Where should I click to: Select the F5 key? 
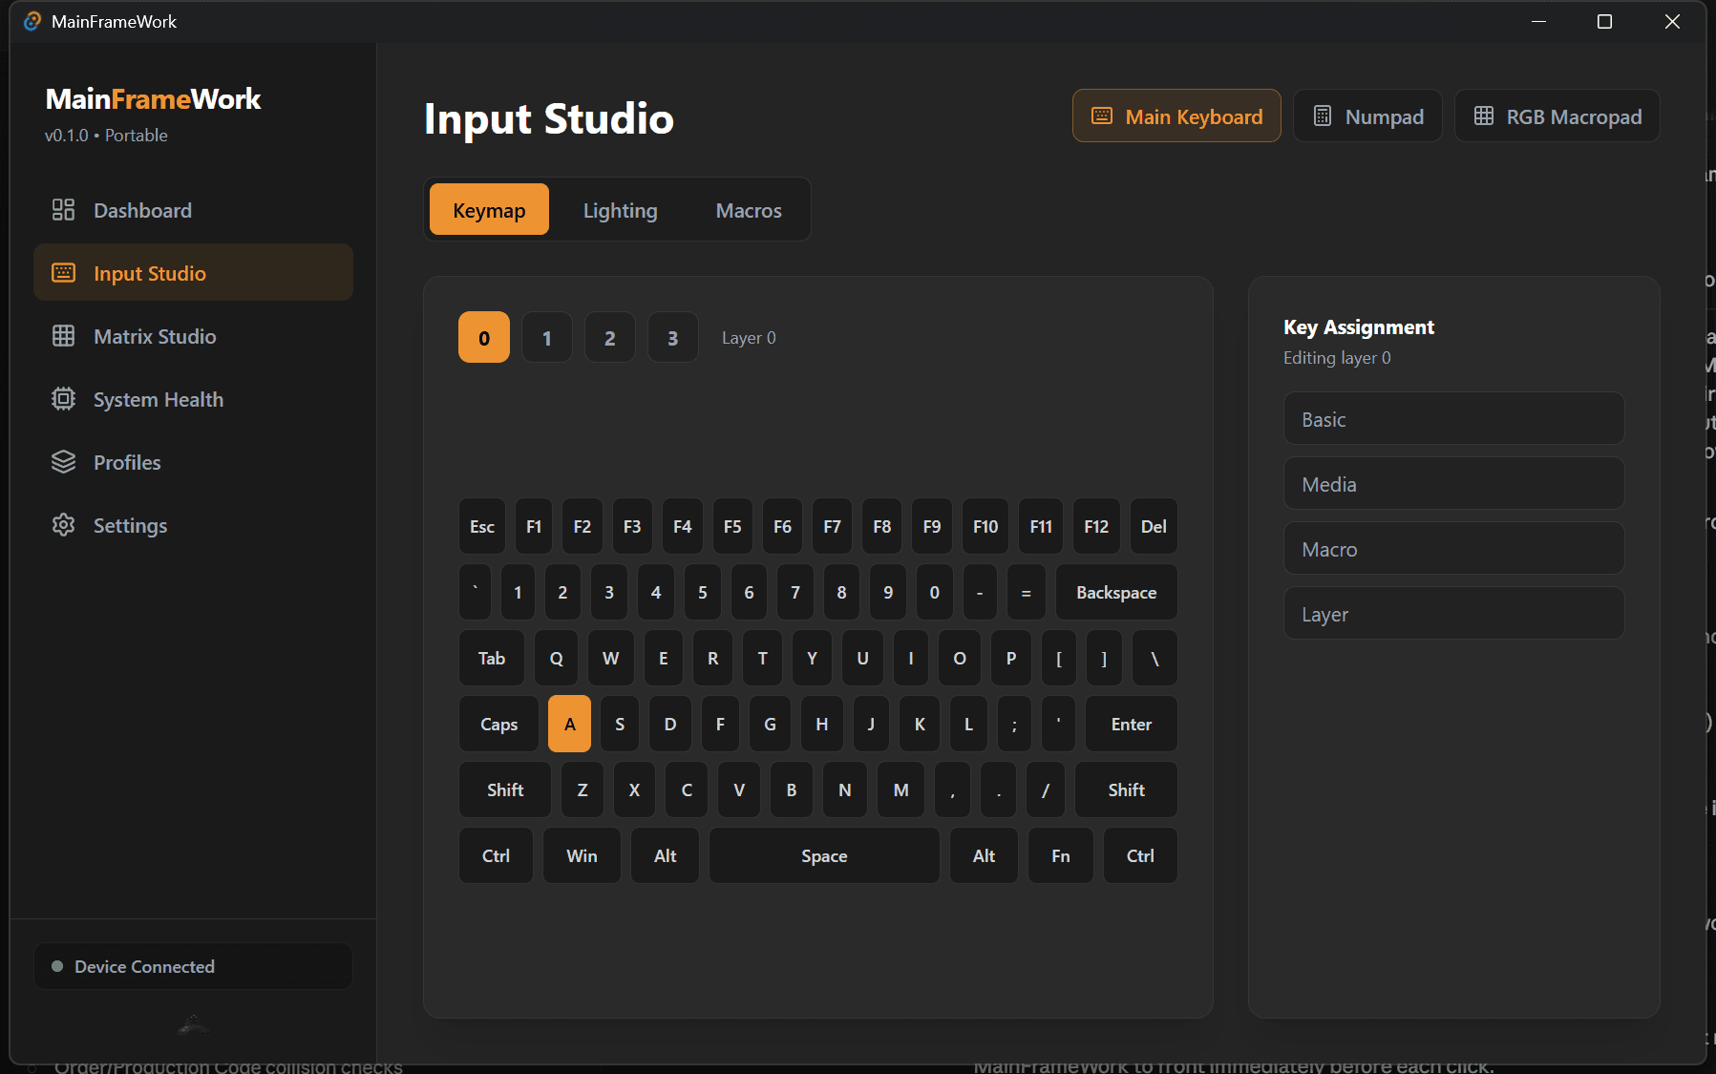[732, 526]
